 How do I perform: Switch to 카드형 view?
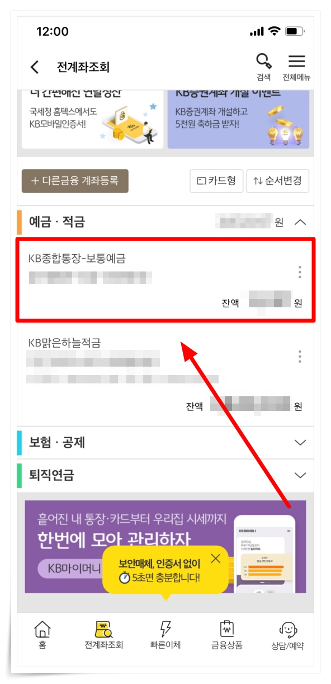[x=216, y=181]
